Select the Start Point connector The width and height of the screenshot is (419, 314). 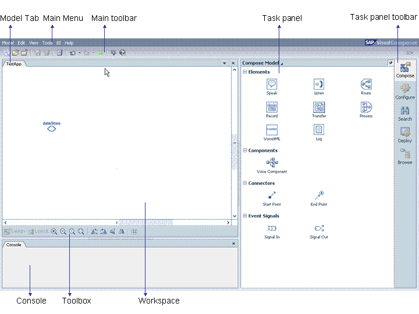point(272,195)
